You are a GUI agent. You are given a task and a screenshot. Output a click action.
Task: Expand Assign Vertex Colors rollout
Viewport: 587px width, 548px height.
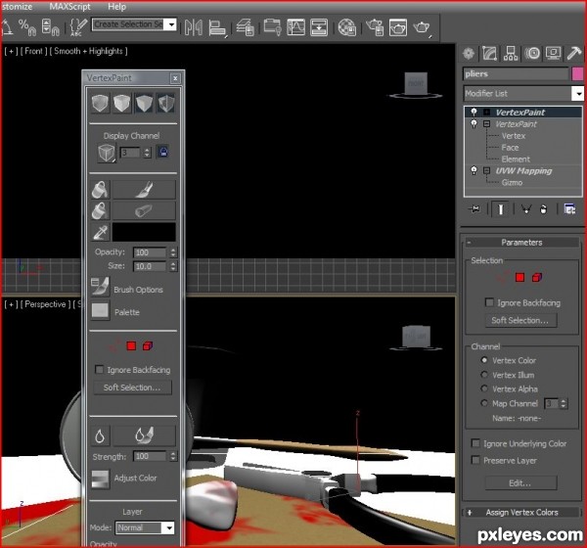521,512
